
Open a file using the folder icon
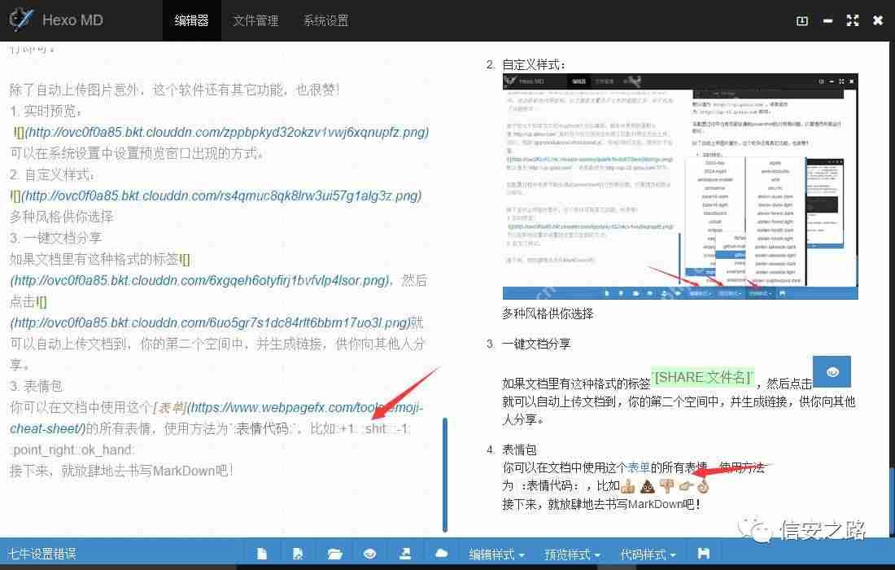(x=334, y=553)
